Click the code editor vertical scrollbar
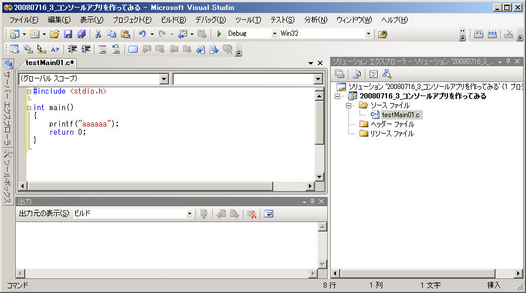Viewport: 526px width, 293px height. point(319,135)
